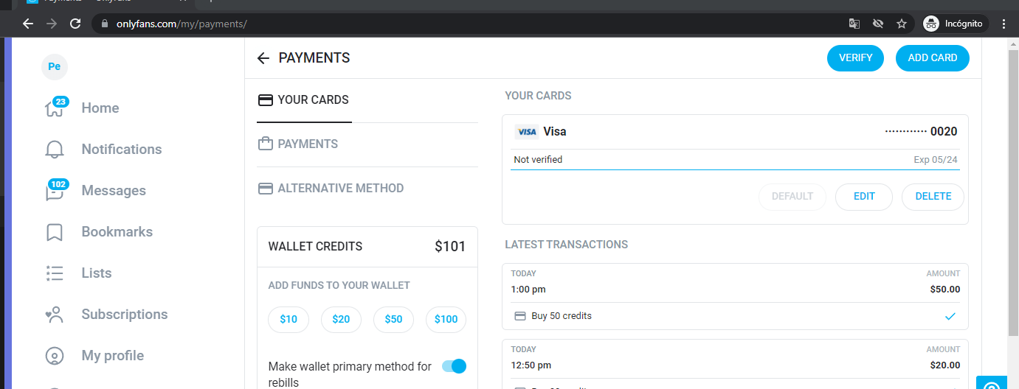This screenshot has width=1019, height=389.
Task: Click the Verify button
Action: click(x=855, y=58)
